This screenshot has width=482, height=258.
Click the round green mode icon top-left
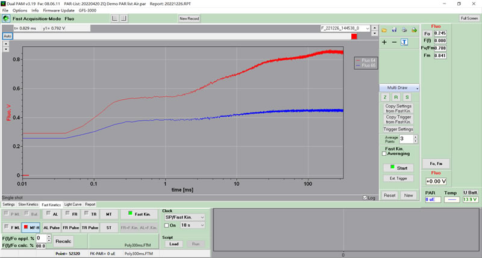[x=6, y=19]
